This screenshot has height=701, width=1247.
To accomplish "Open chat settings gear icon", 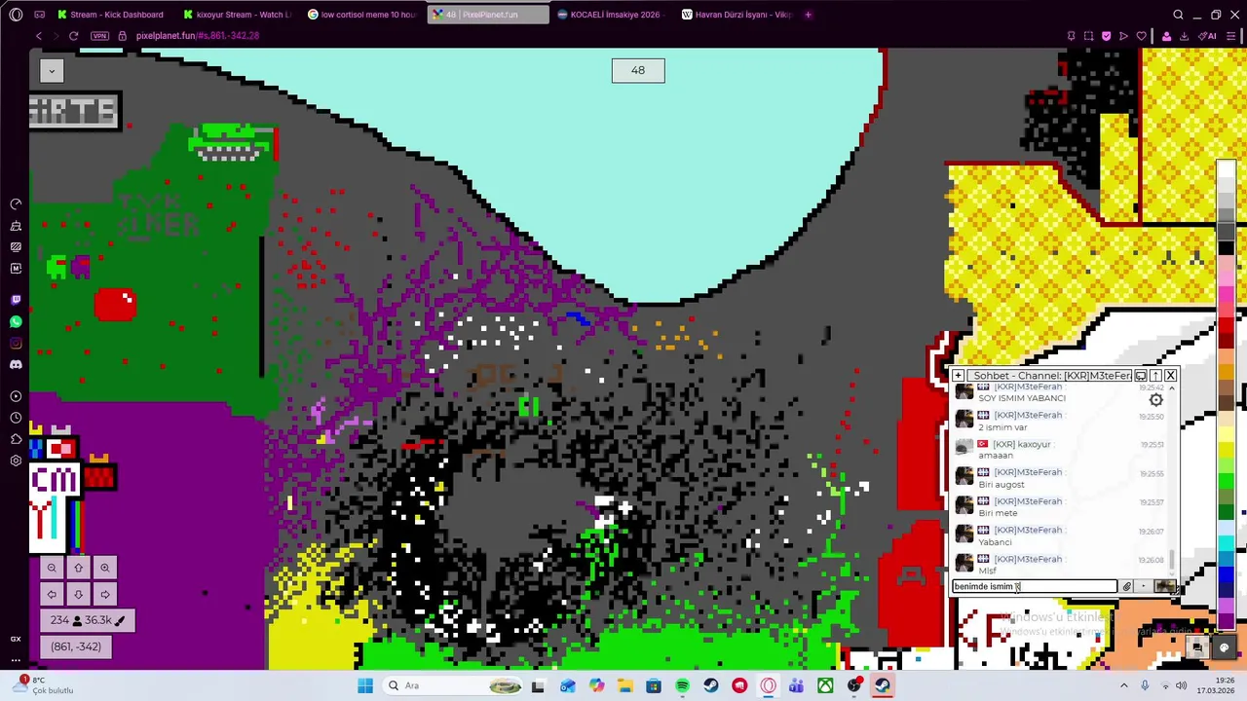I will (1155, 399).
